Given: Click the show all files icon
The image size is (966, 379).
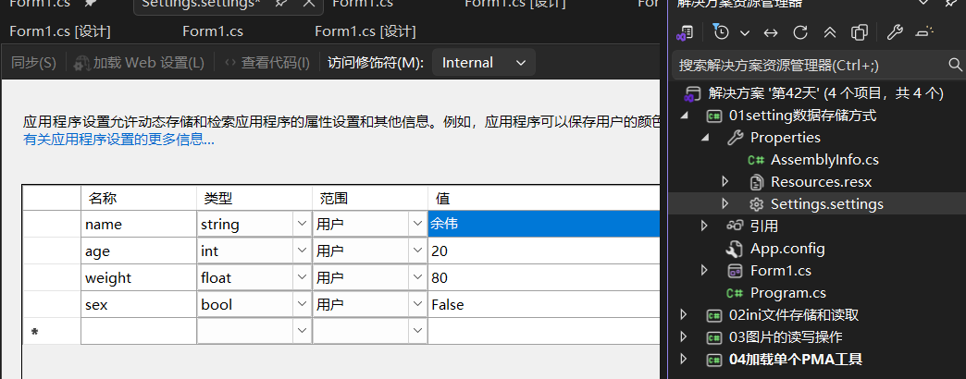Looking at the screenshot, I should click(x=860, y=32).
